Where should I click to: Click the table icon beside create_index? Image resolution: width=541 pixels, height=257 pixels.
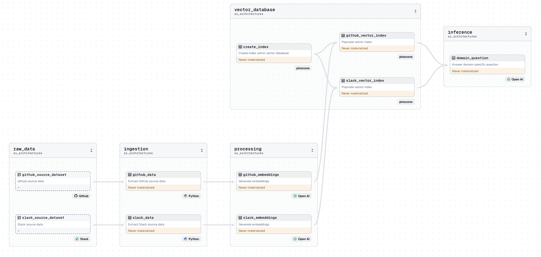point(240,47)
